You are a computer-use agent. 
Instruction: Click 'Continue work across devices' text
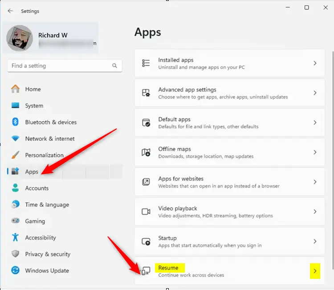click(191, 275)
